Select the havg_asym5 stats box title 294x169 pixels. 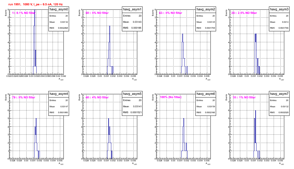pyautogui.click(x=132, y=94)
